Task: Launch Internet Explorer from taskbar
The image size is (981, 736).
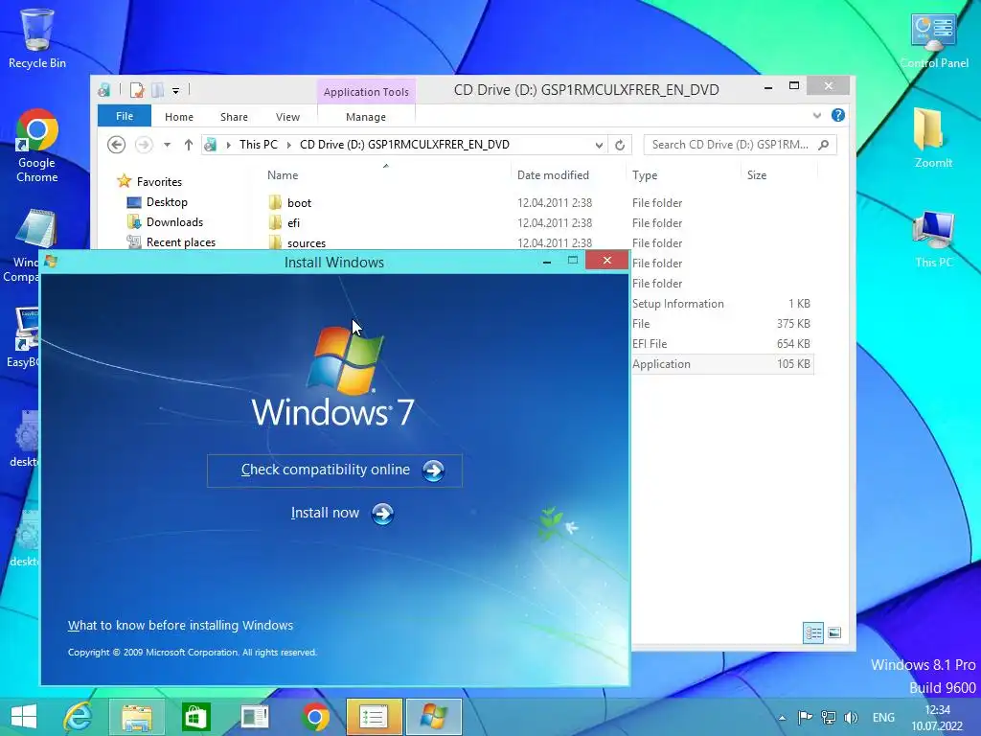Action: click(79, 717)
